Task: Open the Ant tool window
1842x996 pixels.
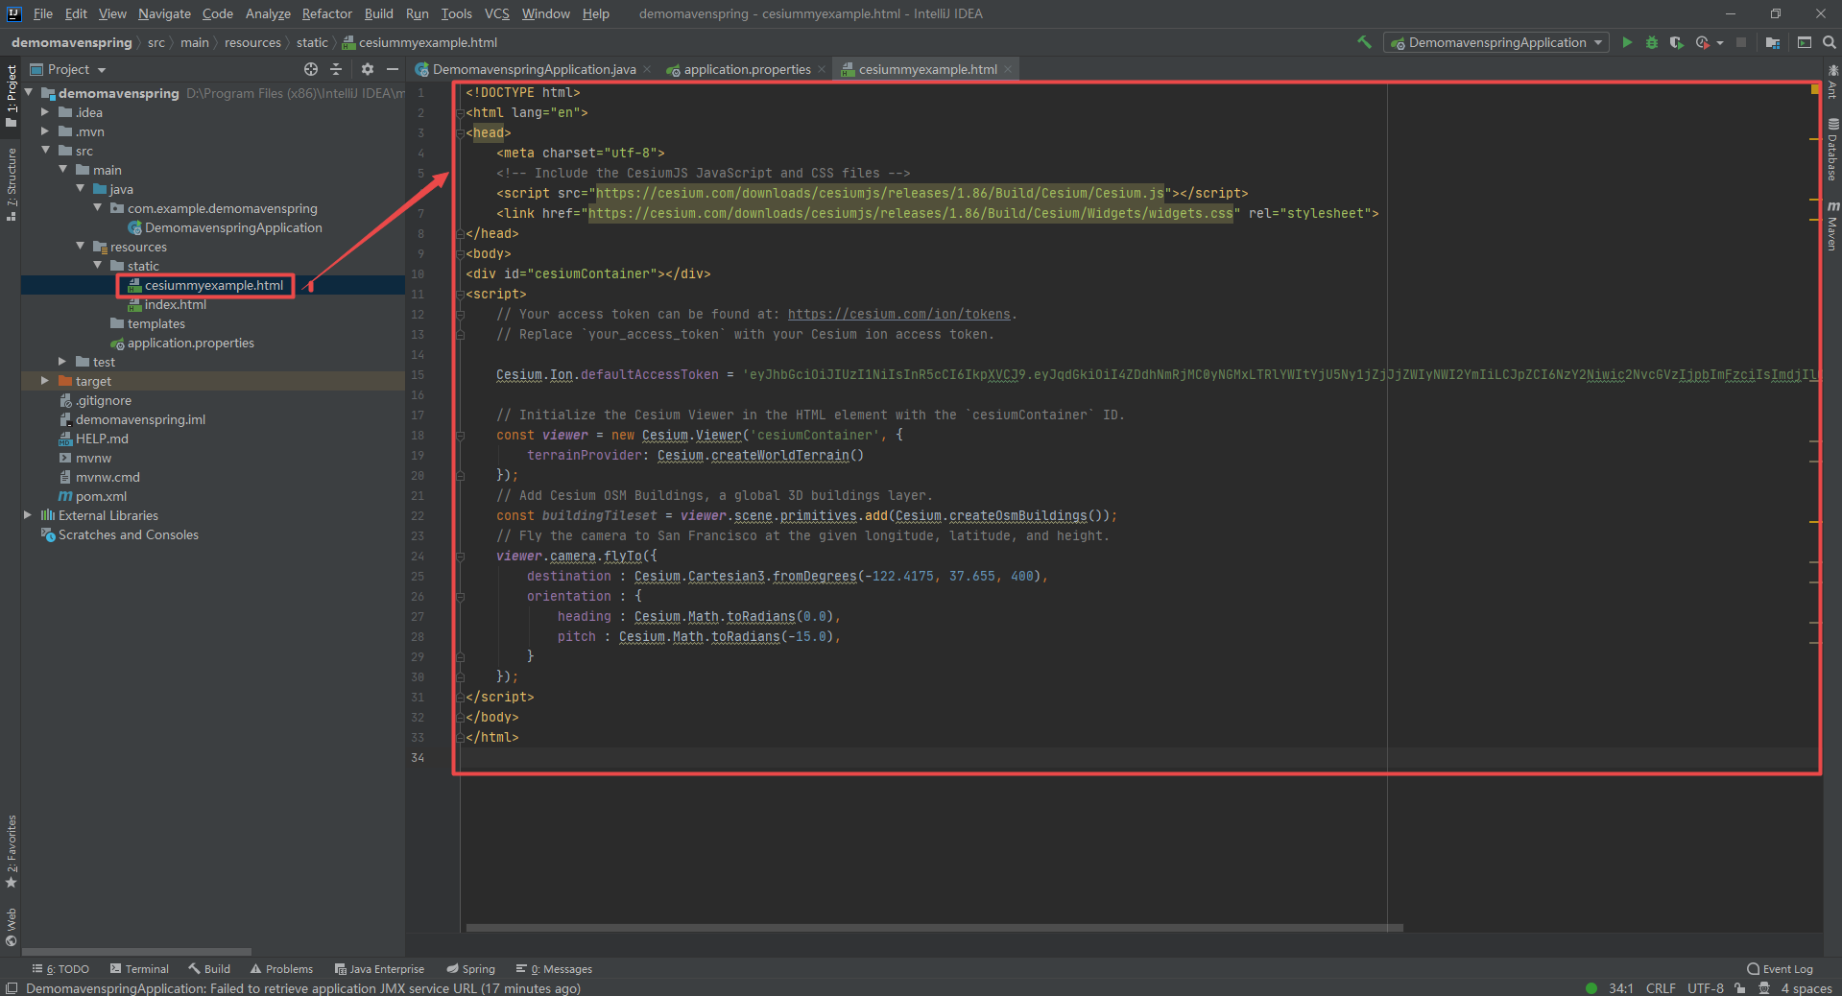Action: [x=1832, y=83]
